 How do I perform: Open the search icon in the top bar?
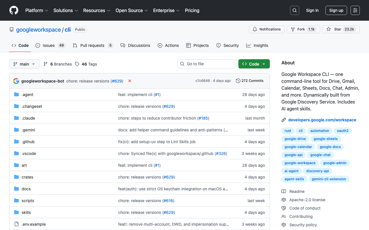click(294, 10)
